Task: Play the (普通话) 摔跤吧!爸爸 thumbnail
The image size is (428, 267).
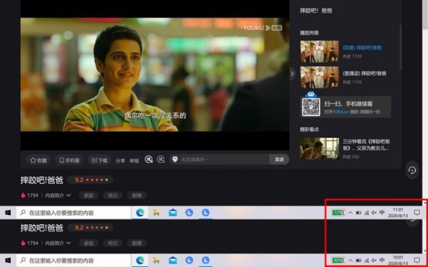Action: [320, 78]
